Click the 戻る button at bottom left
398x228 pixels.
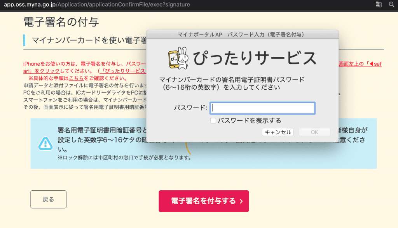pos(48,199)
